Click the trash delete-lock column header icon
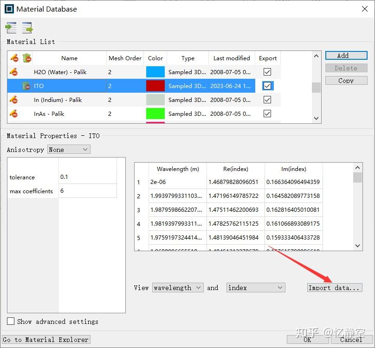Image resolution: width=375 pixels, height=348 pixels. pyautogui.click(x=26, y=58)
